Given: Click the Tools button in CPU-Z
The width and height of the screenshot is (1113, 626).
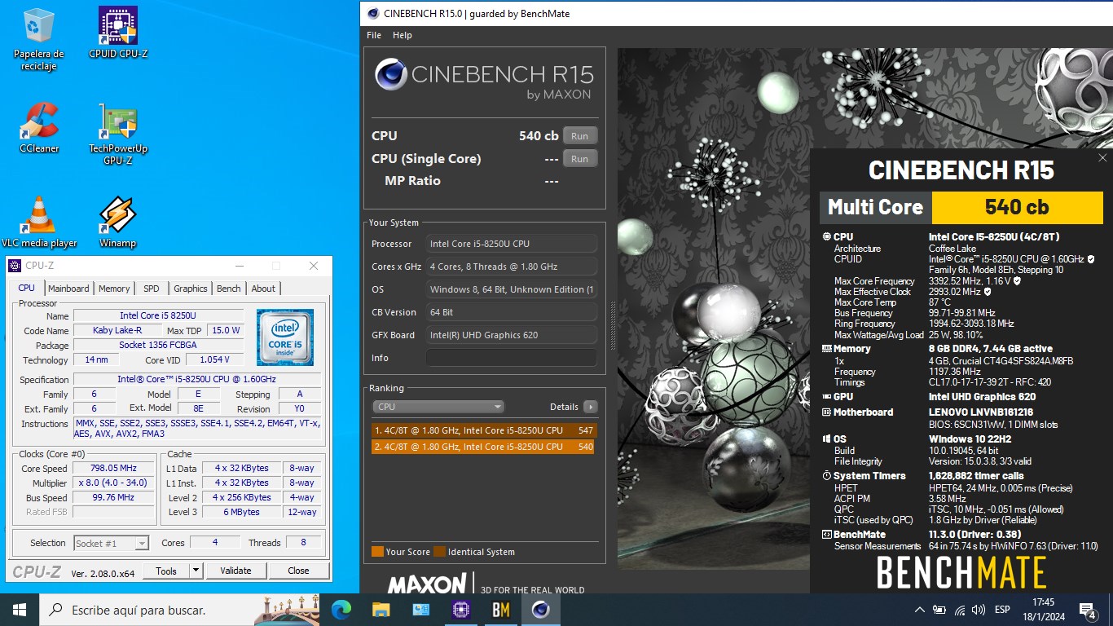Looking at the screenshot, I should coord(166,571).
